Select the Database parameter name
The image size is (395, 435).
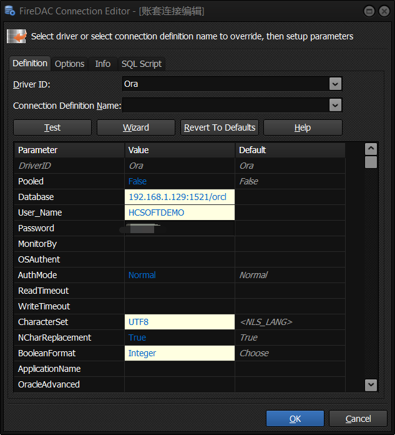(36, 197)
